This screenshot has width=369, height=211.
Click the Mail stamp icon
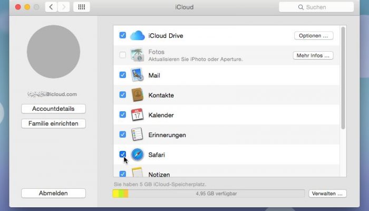pos(138,75)
